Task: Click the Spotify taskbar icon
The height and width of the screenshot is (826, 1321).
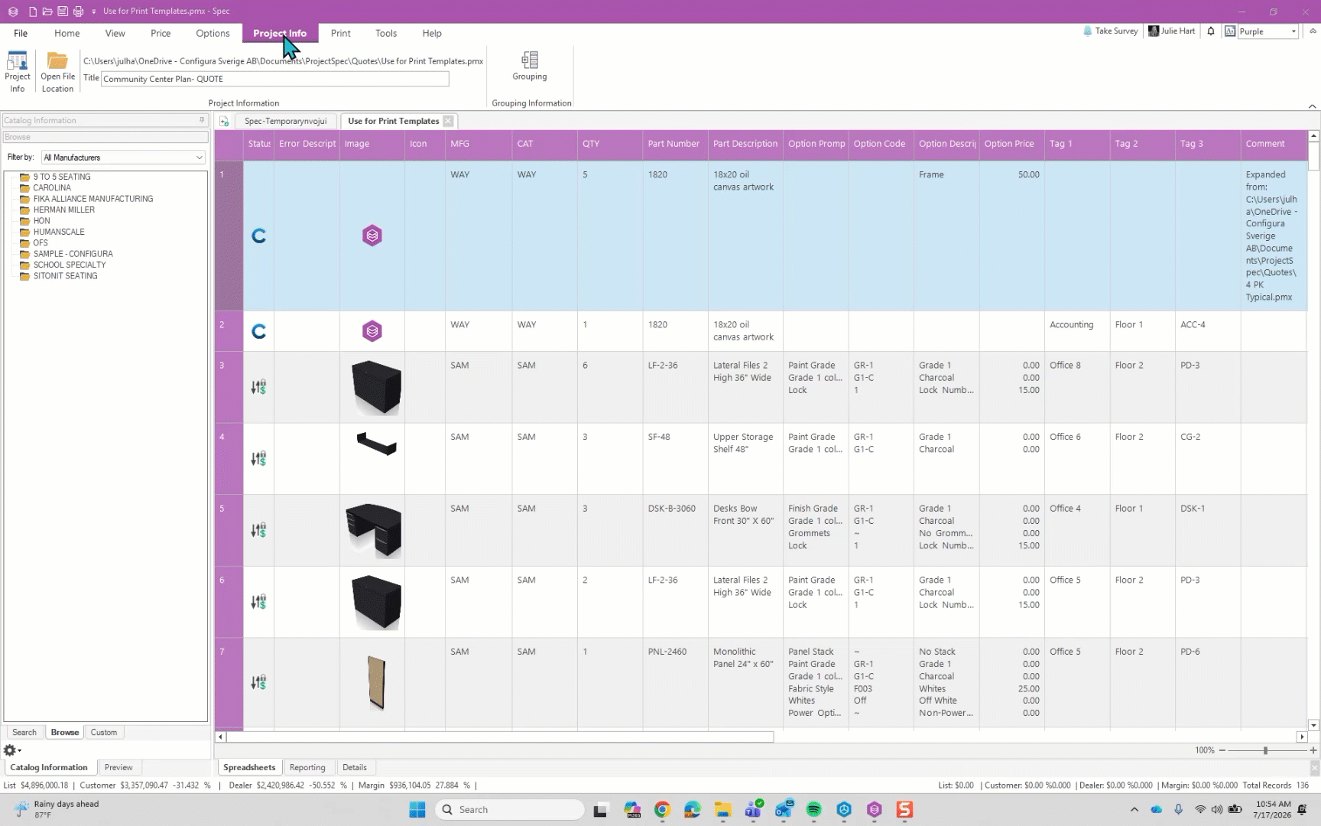Action: (x=813, y=809)
